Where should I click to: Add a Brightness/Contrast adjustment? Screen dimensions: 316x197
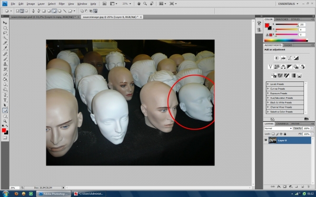tap(277, 58)
